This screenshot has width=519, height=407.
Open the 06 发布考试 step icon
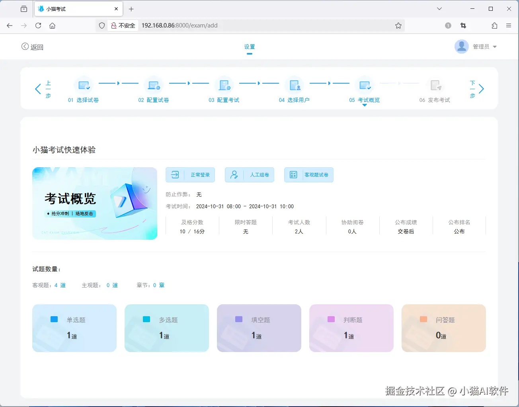point(435,85)
